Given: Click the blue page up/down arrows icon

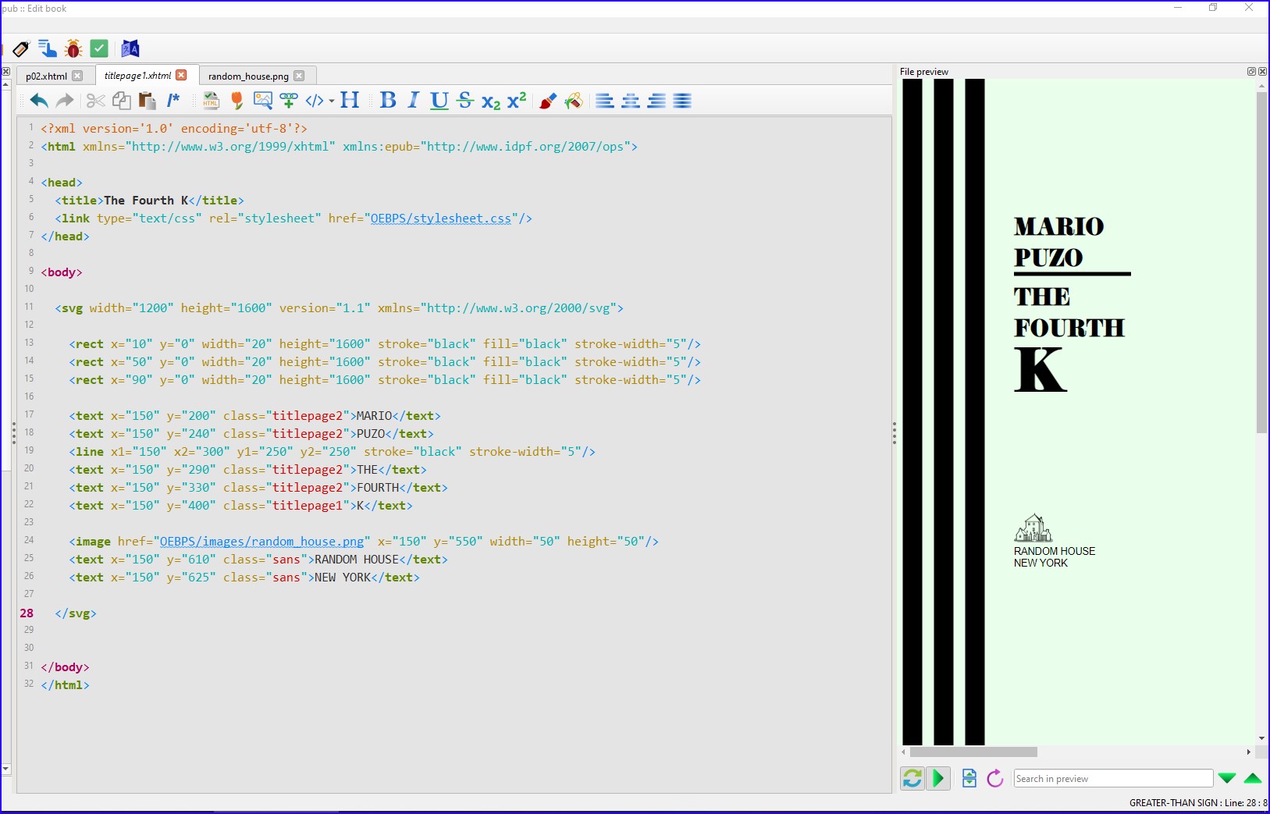Looking at the screenshot, I should pos(969,778).
